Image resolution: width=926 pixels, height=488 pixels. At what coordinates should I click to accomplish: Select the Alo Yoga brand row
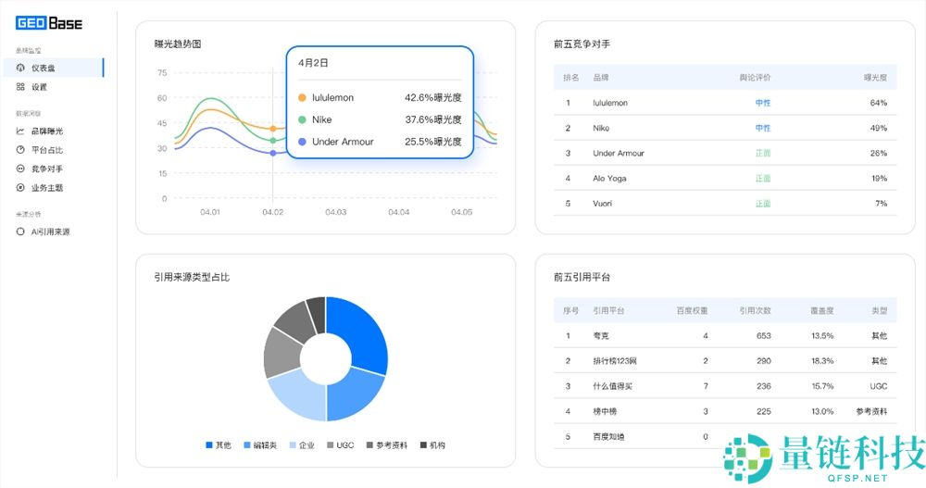click(x=725, y=178)
